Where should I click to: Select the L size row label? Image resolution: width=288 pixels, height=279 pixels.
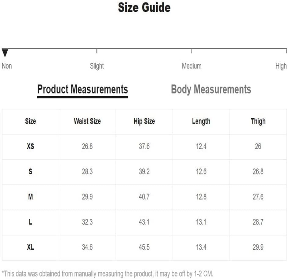[31, 222]
